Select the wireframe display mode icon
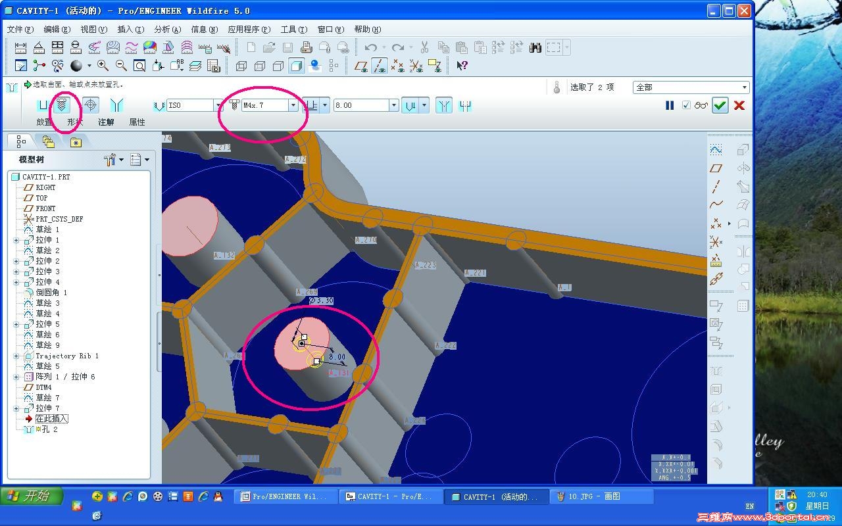This screenshot has width=842, height=526. [241, 65]
